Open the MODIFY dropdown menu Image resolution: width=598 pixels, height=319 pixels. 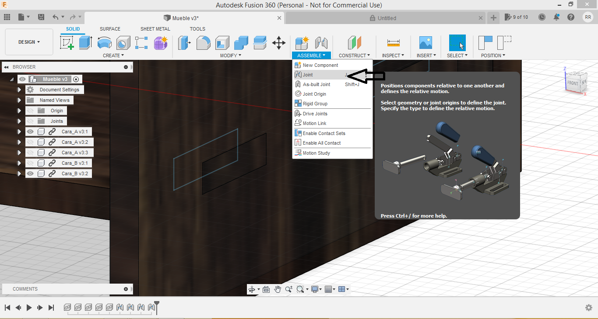coord(231,55)
